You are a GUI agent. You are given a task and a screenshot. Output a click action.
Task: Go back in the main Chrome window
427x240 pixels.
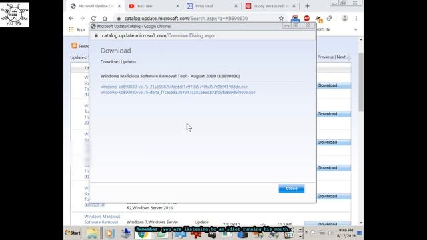click(71, 18)
